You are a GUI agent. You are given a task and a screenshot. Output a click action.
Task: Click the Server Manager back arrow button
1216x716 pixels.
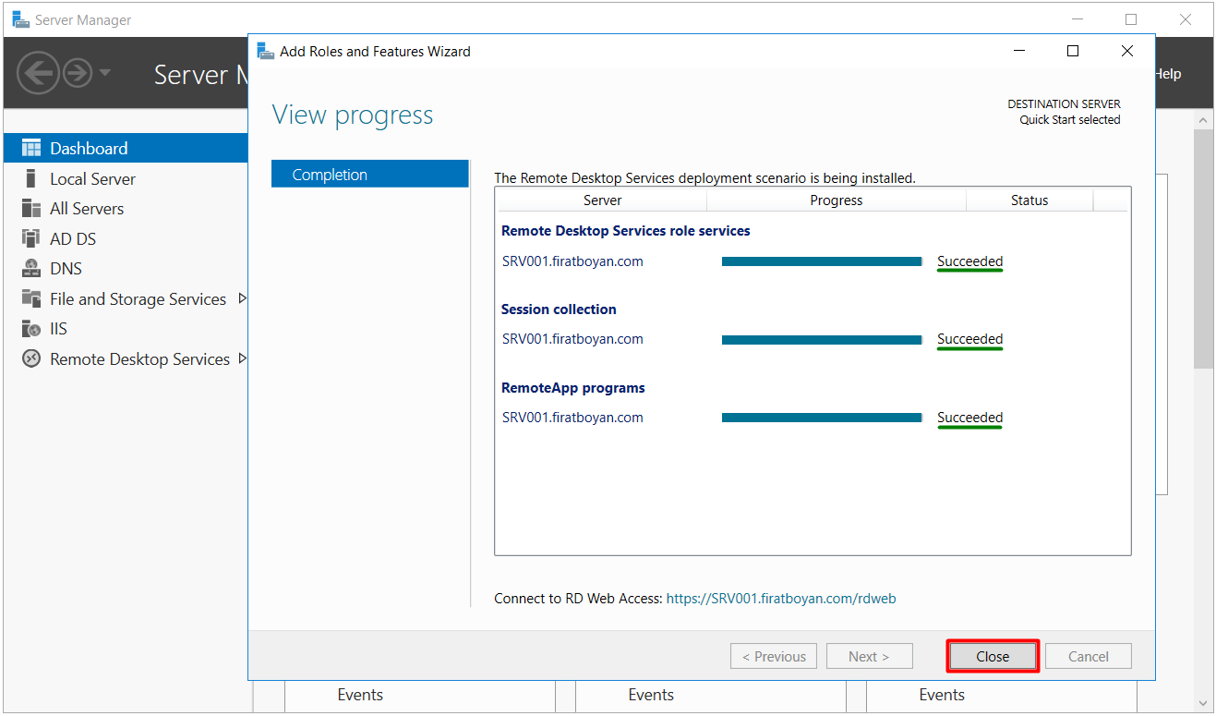37,72
